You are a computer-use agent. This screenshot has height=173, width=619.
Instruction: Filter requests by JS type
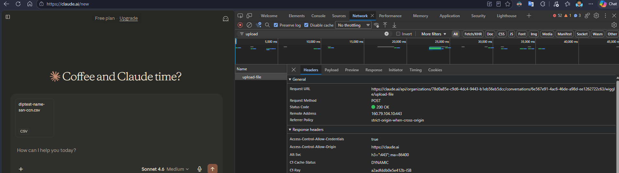pos(512,34)
